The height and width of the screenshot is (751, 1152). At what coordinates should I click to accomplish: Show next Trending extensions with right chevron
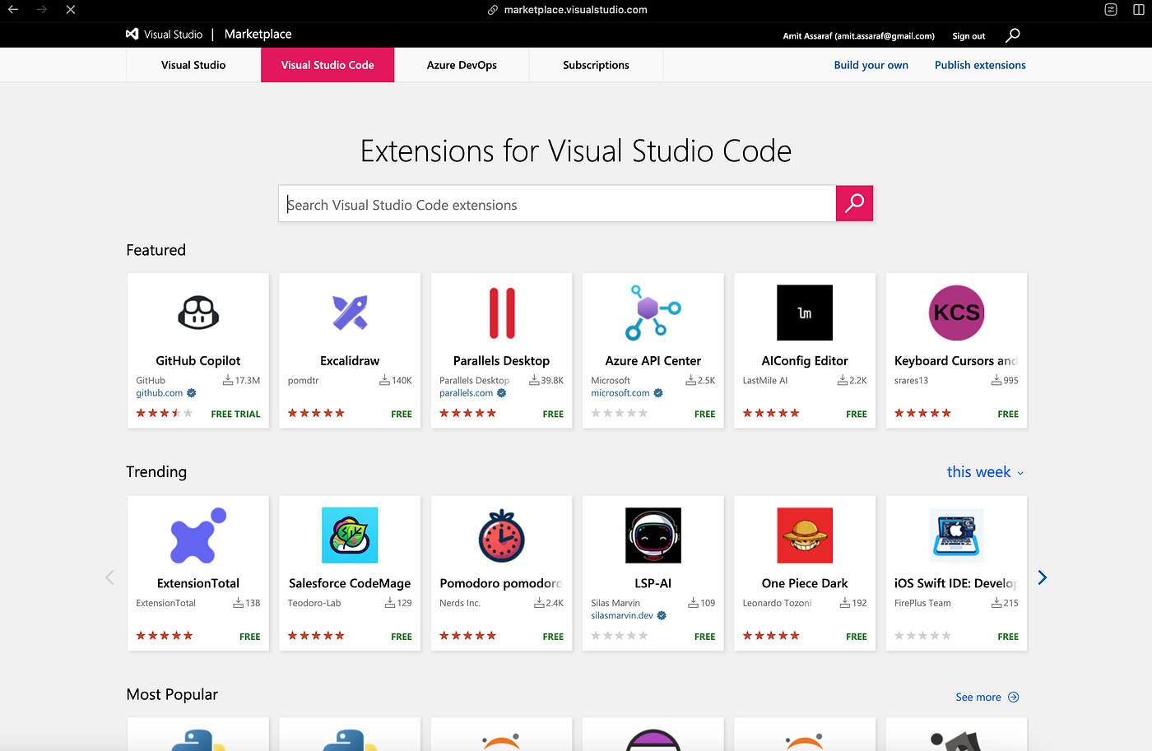[1043, 577]
